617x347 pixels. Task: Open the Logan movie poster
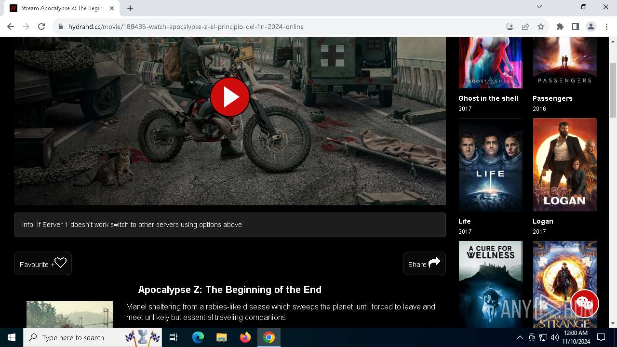pyautogui.click(x=564, y=165)
